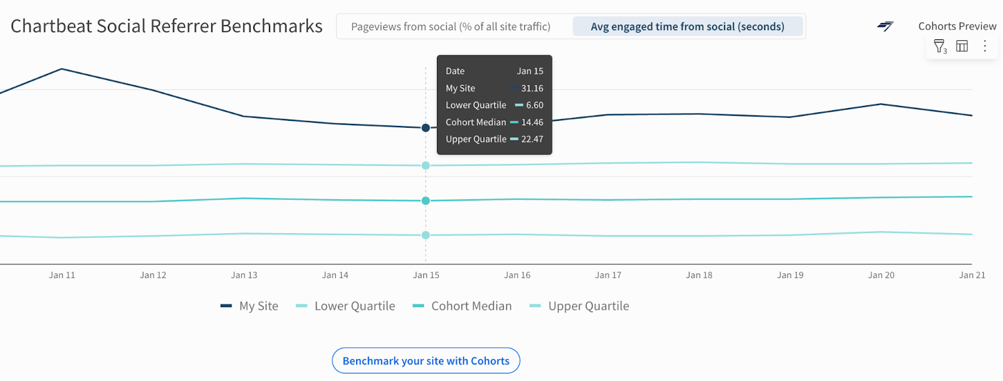Click the Chartbeat Social Referrer Benchmarks title
Image resolution: width=1003 pixels, height=381 pixels.
[x=167, y=26]
